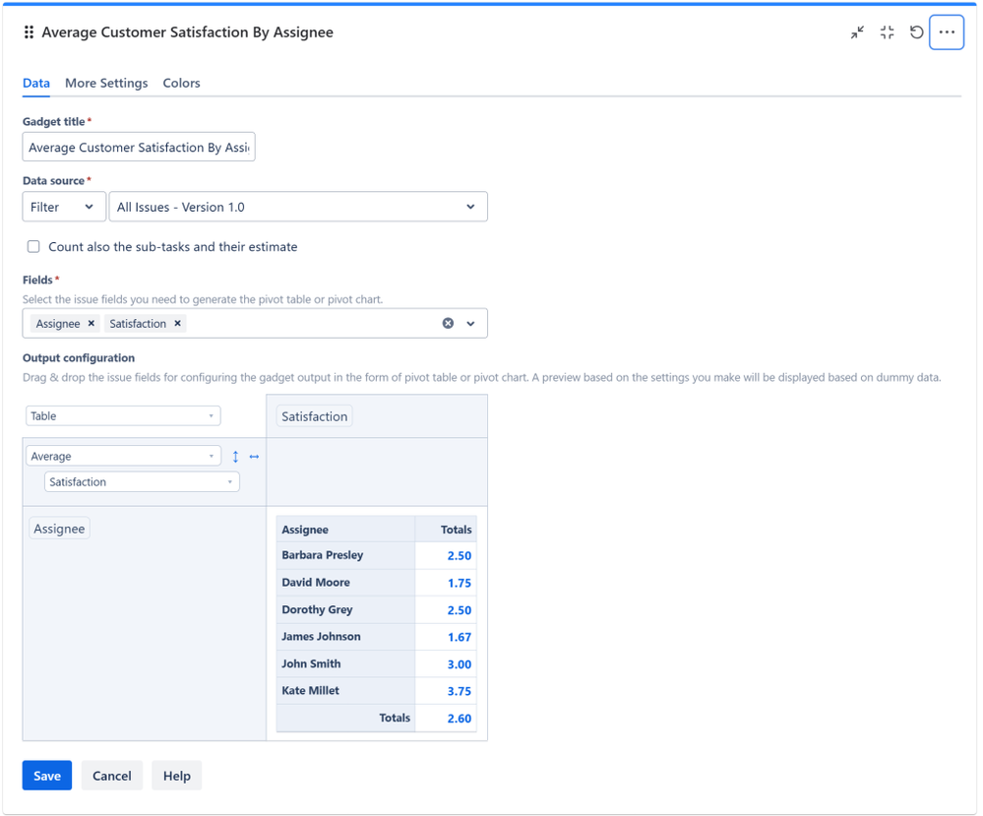Switch to the Colors tab

181,83
